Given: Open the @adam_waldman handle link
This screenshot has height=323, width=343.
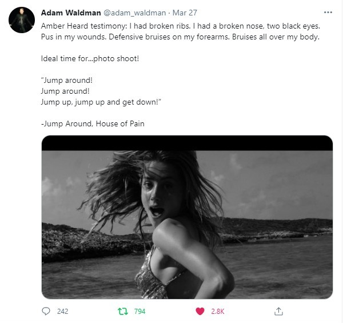Looking at the screenshot, I should (x=134, y=13).
